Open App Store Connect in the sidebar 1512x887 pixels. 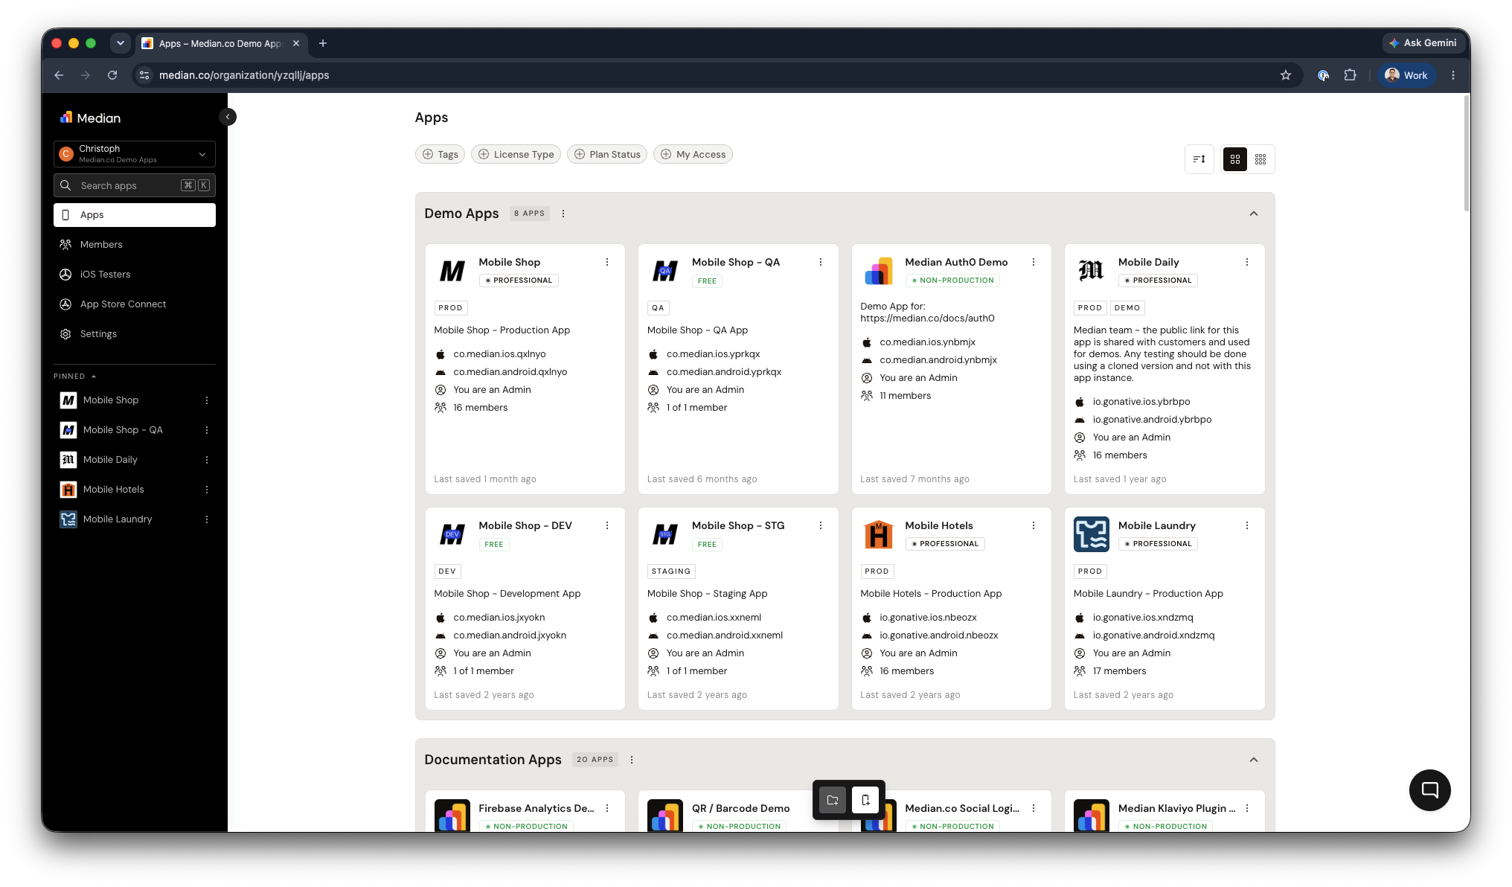pos(135,304)
